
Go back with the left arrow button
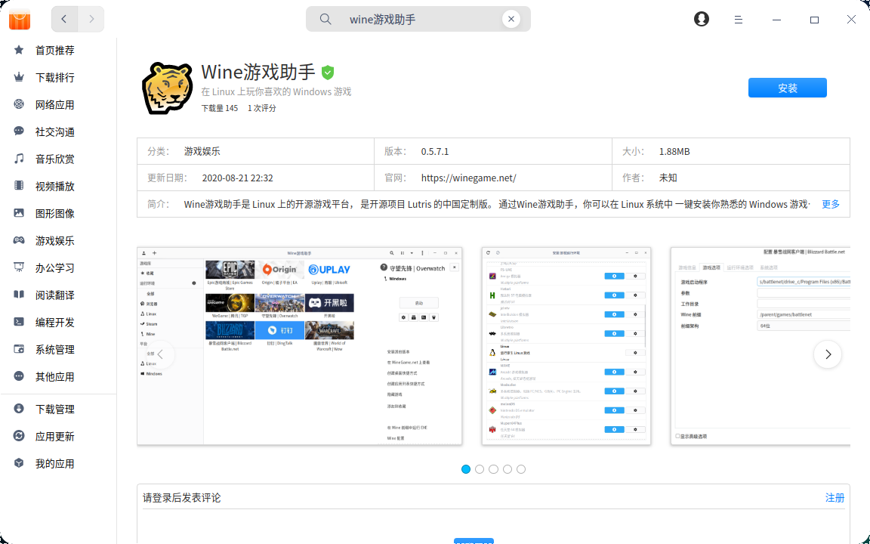64,20
